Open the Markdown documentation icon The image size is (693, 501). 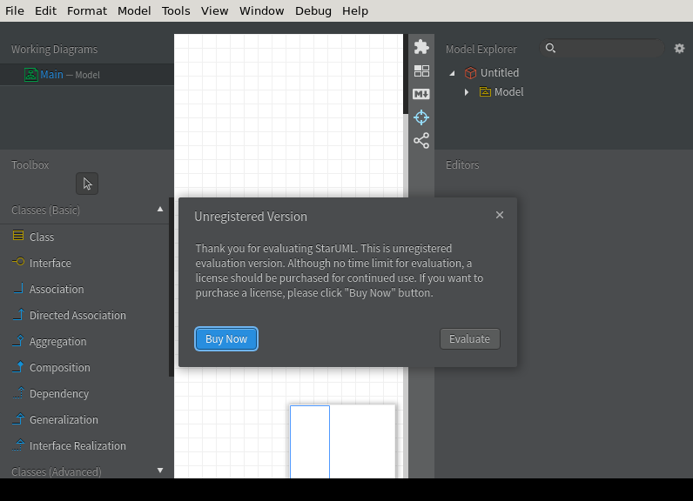pos(421,94)
